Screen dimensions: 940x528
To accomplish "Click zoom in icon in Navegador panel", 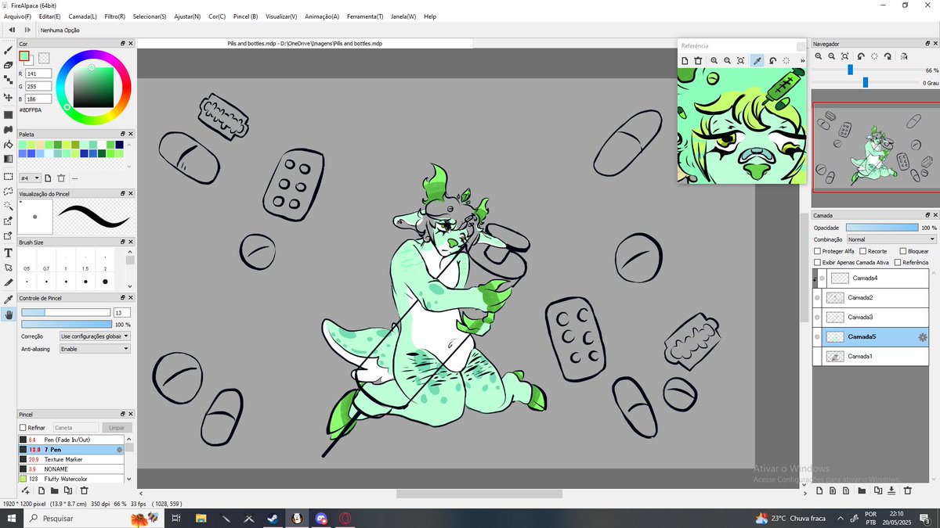I will [x=819, y=56].
